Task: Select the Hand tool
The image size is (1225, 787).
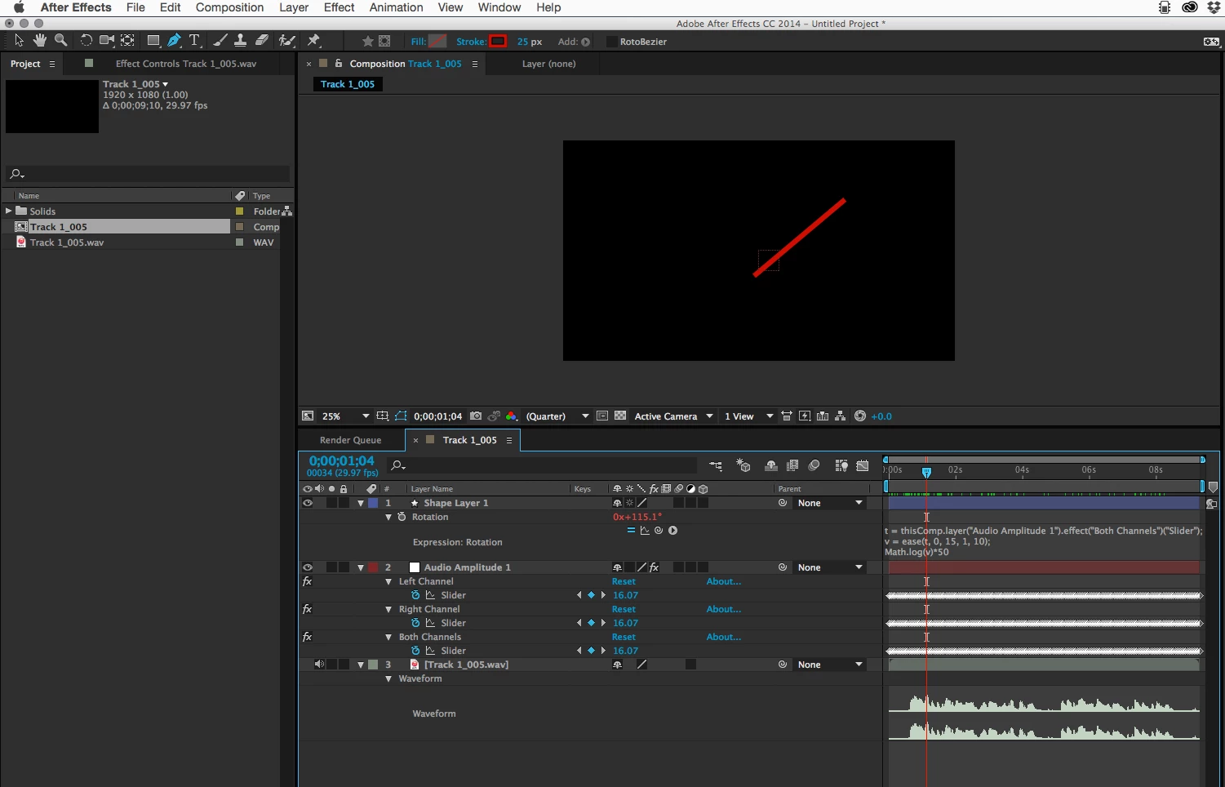Action: [x=40, y=40]
